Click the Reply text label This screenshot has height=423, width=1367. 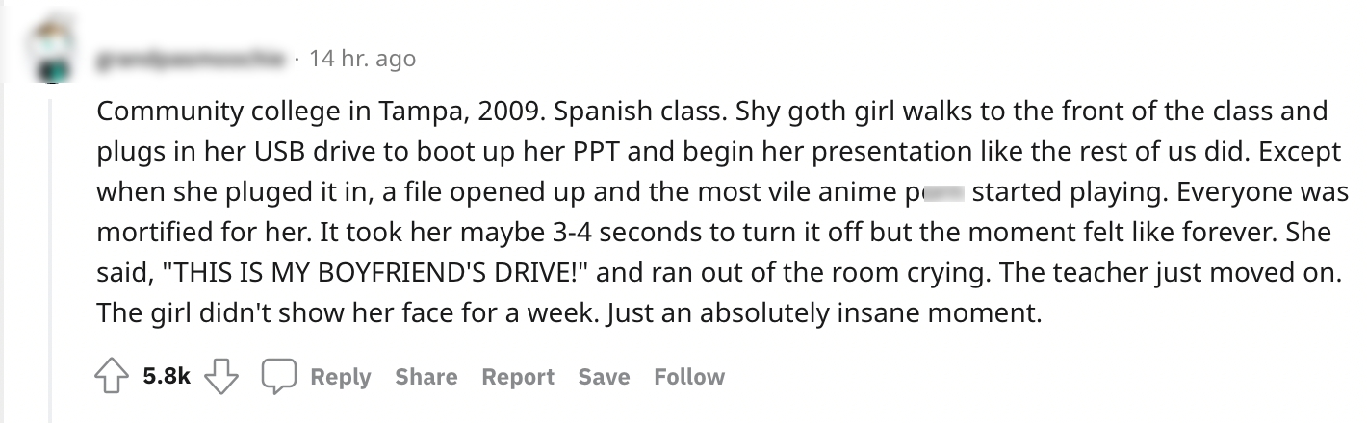[x=341, y=377]
